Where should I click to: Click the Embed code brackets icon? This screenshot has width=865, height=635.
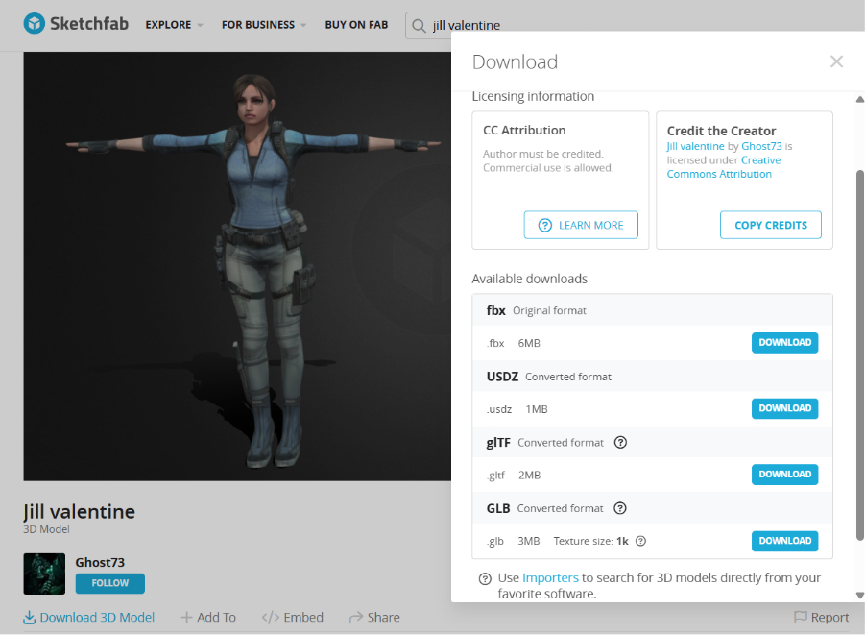(x=271, y=618)
